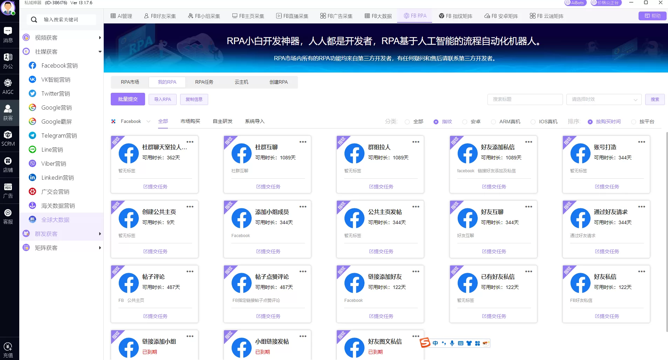Open the 广告 ads sidebar icon

[8, 190]
